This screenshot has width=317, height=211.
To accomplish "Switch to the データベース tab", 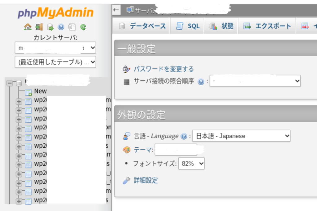I will (143, 26).
